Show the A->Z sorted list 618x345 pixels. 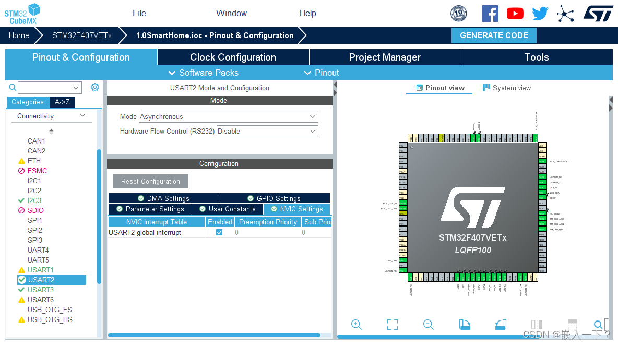pyautogui.click(x=62, y=102)
